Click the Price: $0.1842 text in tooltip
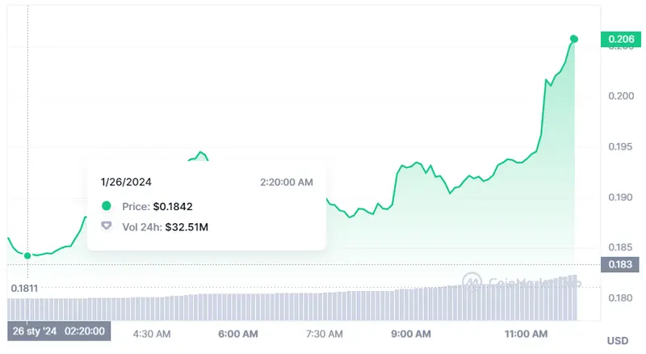 pyautogui.click(x=157, y=206)
